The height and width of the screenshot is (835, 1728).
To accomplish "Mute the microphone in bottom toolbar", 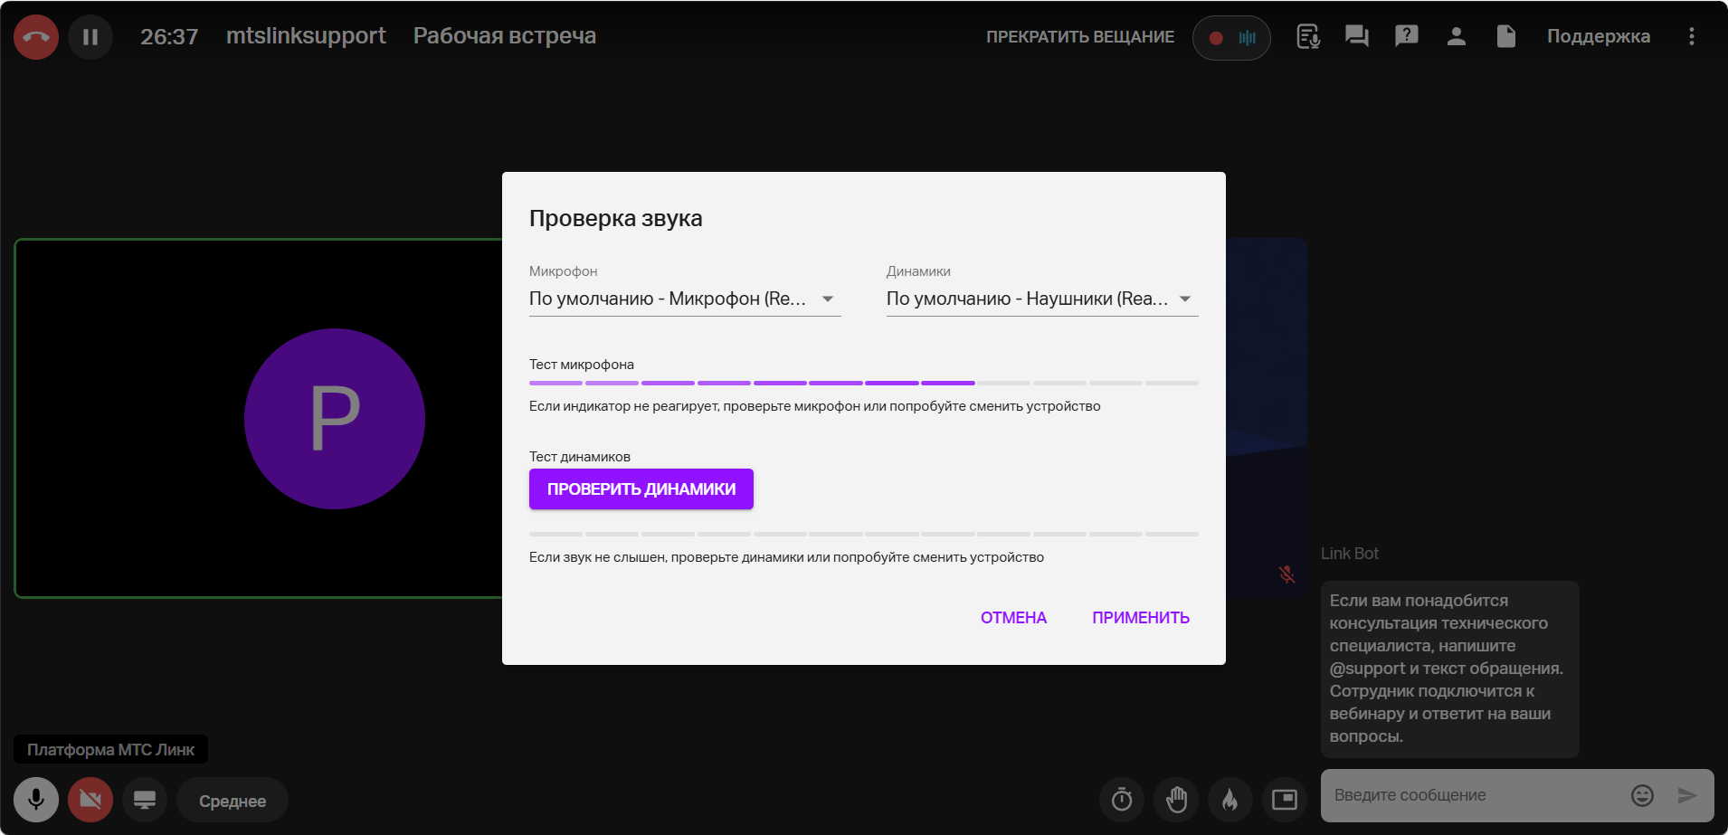I will click(36, 800).
